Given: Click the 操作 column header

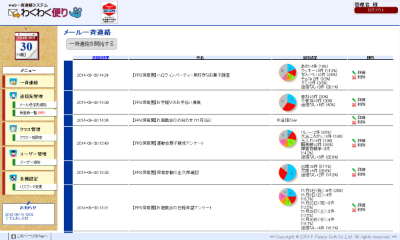Looking at the screenshot, I should click(371, 58).
